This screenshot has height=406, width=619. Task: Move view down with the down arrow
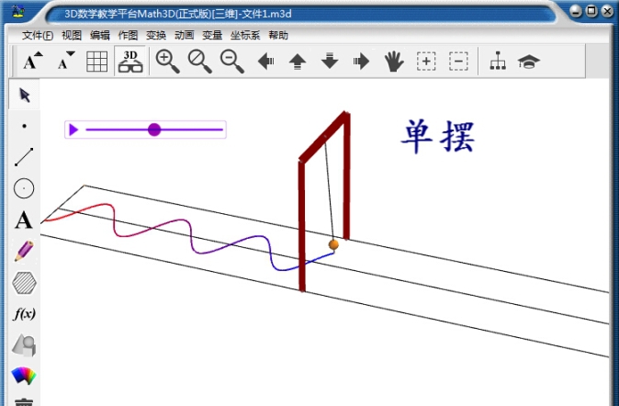330,61
